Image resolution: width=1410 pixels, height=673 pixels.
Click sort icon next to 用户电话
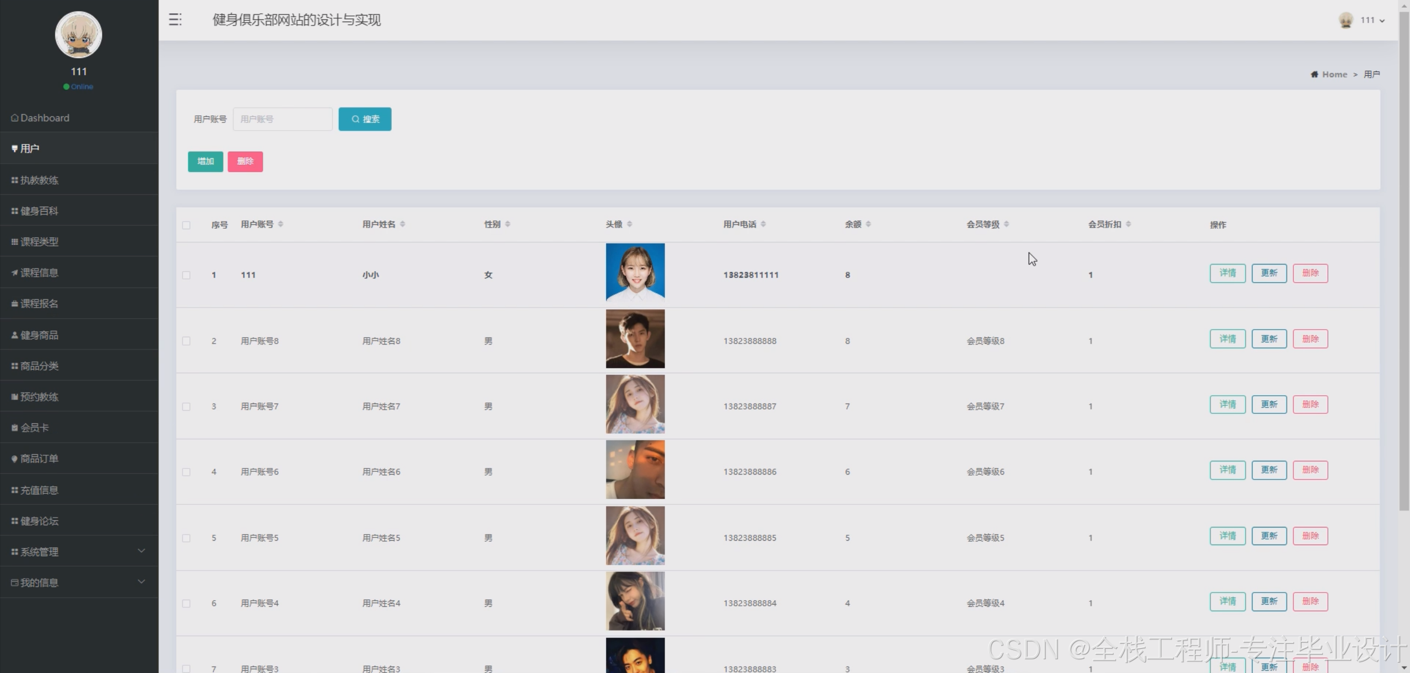tap(763, 224)
